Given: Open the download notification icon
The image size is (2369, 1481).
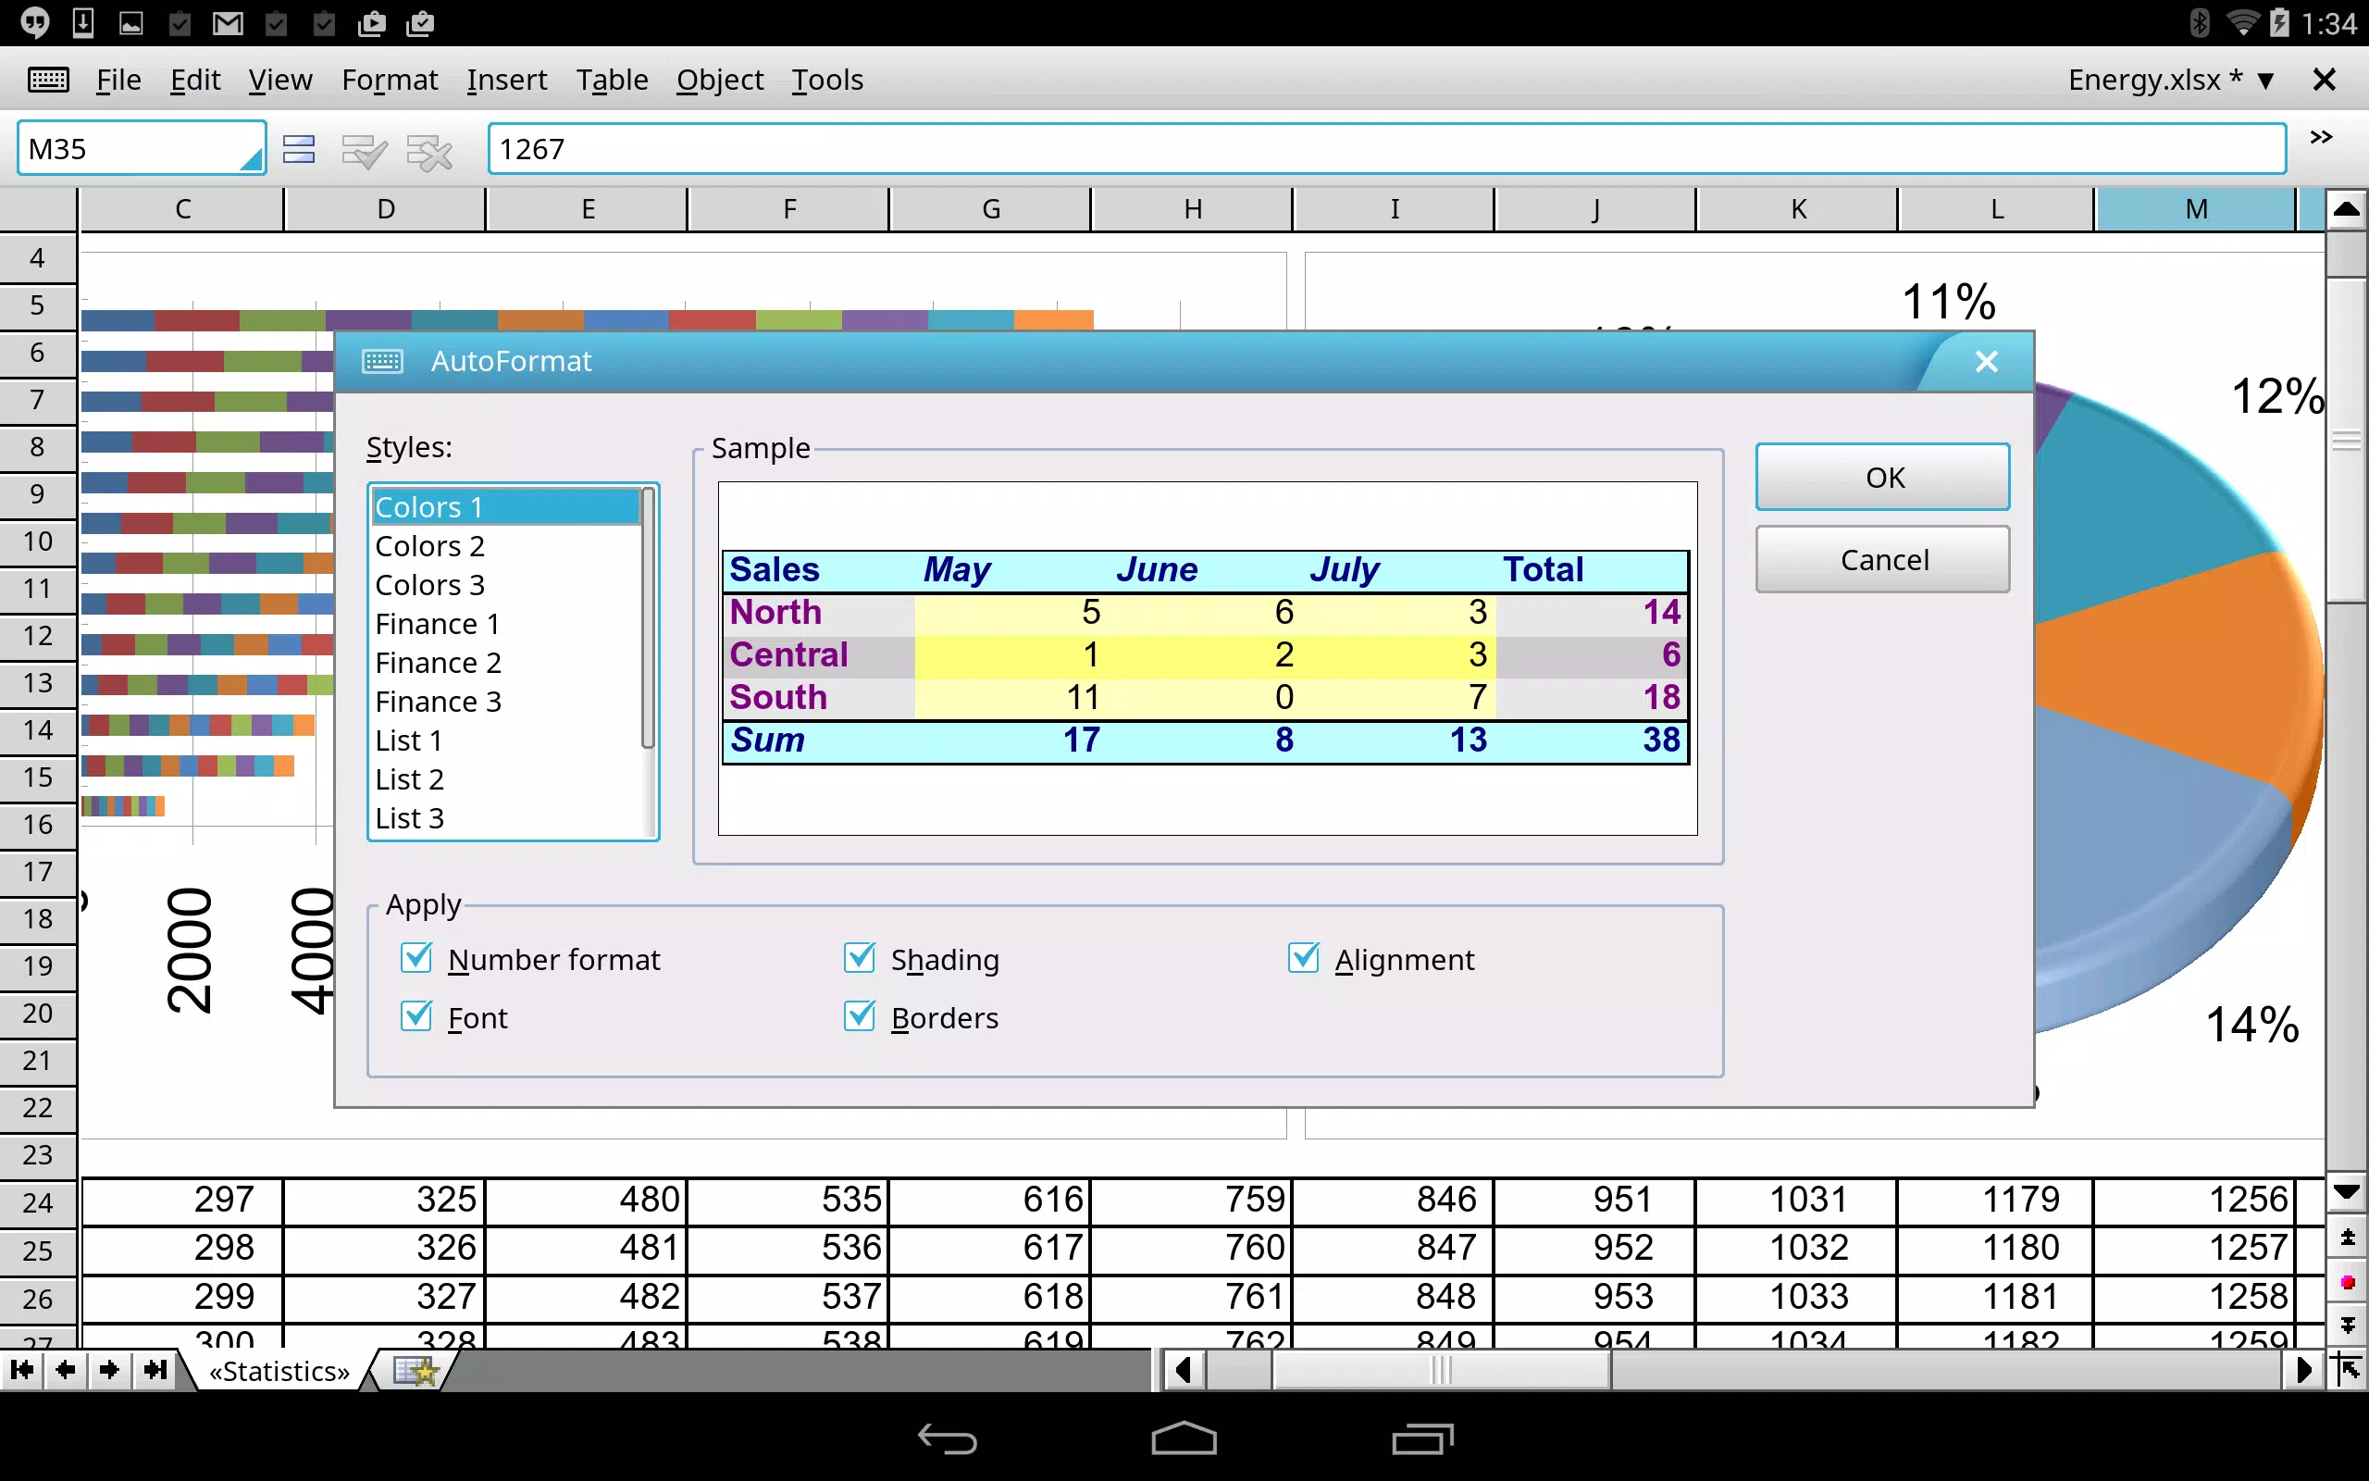Looking at the screenshot, I should coord(83,22).
